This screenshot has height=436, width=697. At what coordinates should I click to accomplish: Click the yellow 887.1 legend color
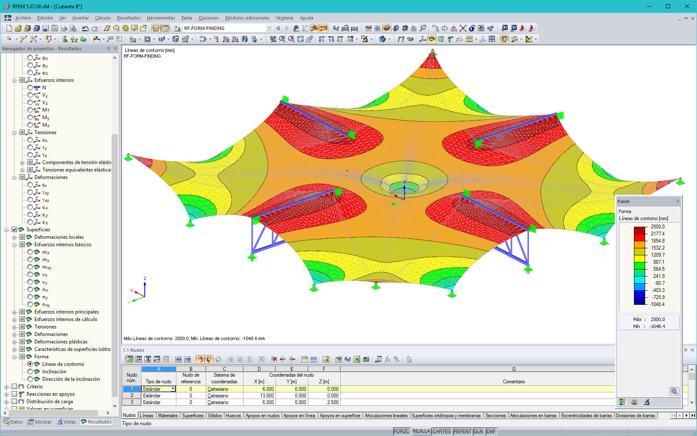640,259
